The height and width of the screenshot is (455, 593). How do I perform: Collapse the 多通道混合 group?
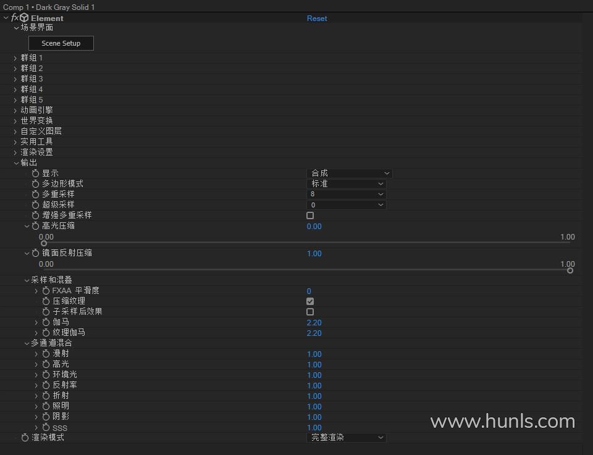pyautogui.click(x=27, y=343)
